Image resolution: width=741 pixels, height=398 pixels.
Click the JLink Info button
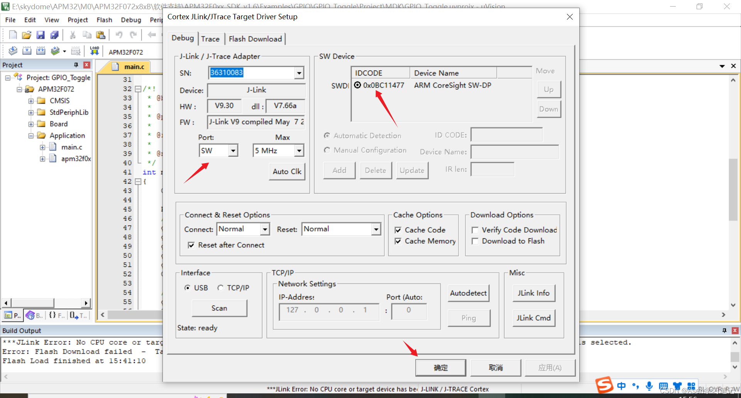click(534, 293)
